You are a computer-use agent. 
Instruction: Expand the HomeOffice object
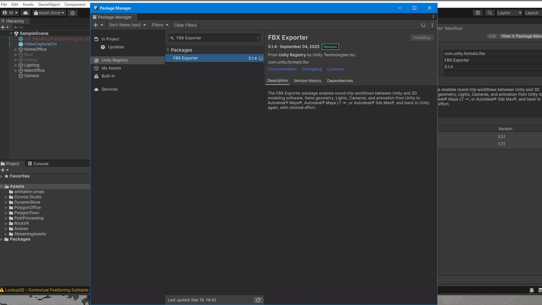coord(16,50)
